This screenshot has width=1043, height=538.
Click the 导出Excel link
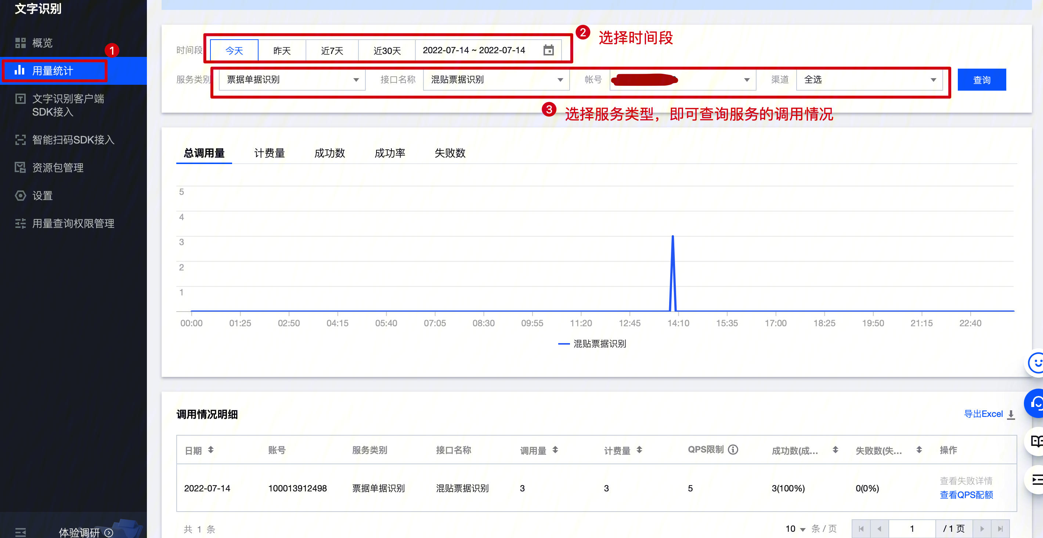pyautogui.click(x=983, y=414)
